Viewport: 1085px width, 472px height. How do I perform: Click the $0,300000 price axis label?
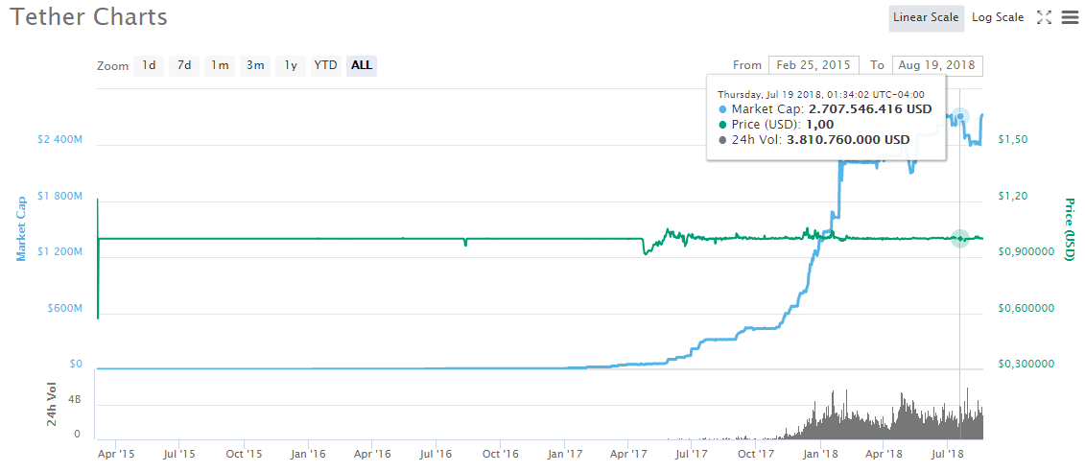[1026, 364]
